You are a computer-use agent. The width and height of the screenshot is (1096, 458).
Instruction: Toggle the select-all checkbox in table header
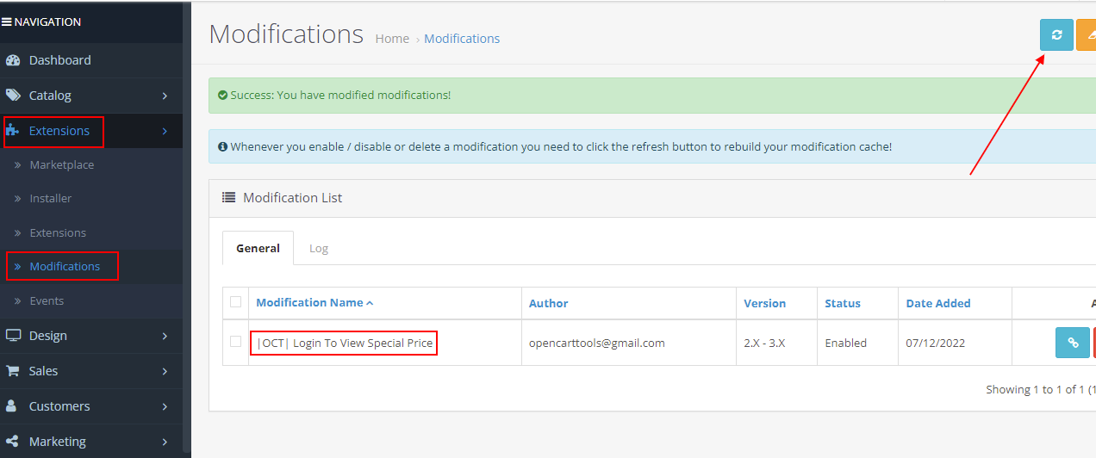235,302
